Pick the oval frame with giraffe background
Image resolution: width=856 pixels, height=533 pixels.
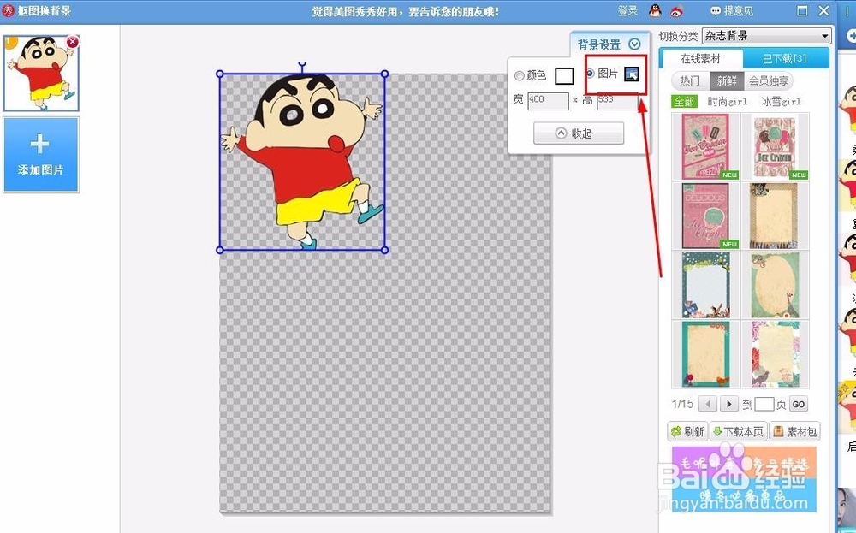coord(775,285)
